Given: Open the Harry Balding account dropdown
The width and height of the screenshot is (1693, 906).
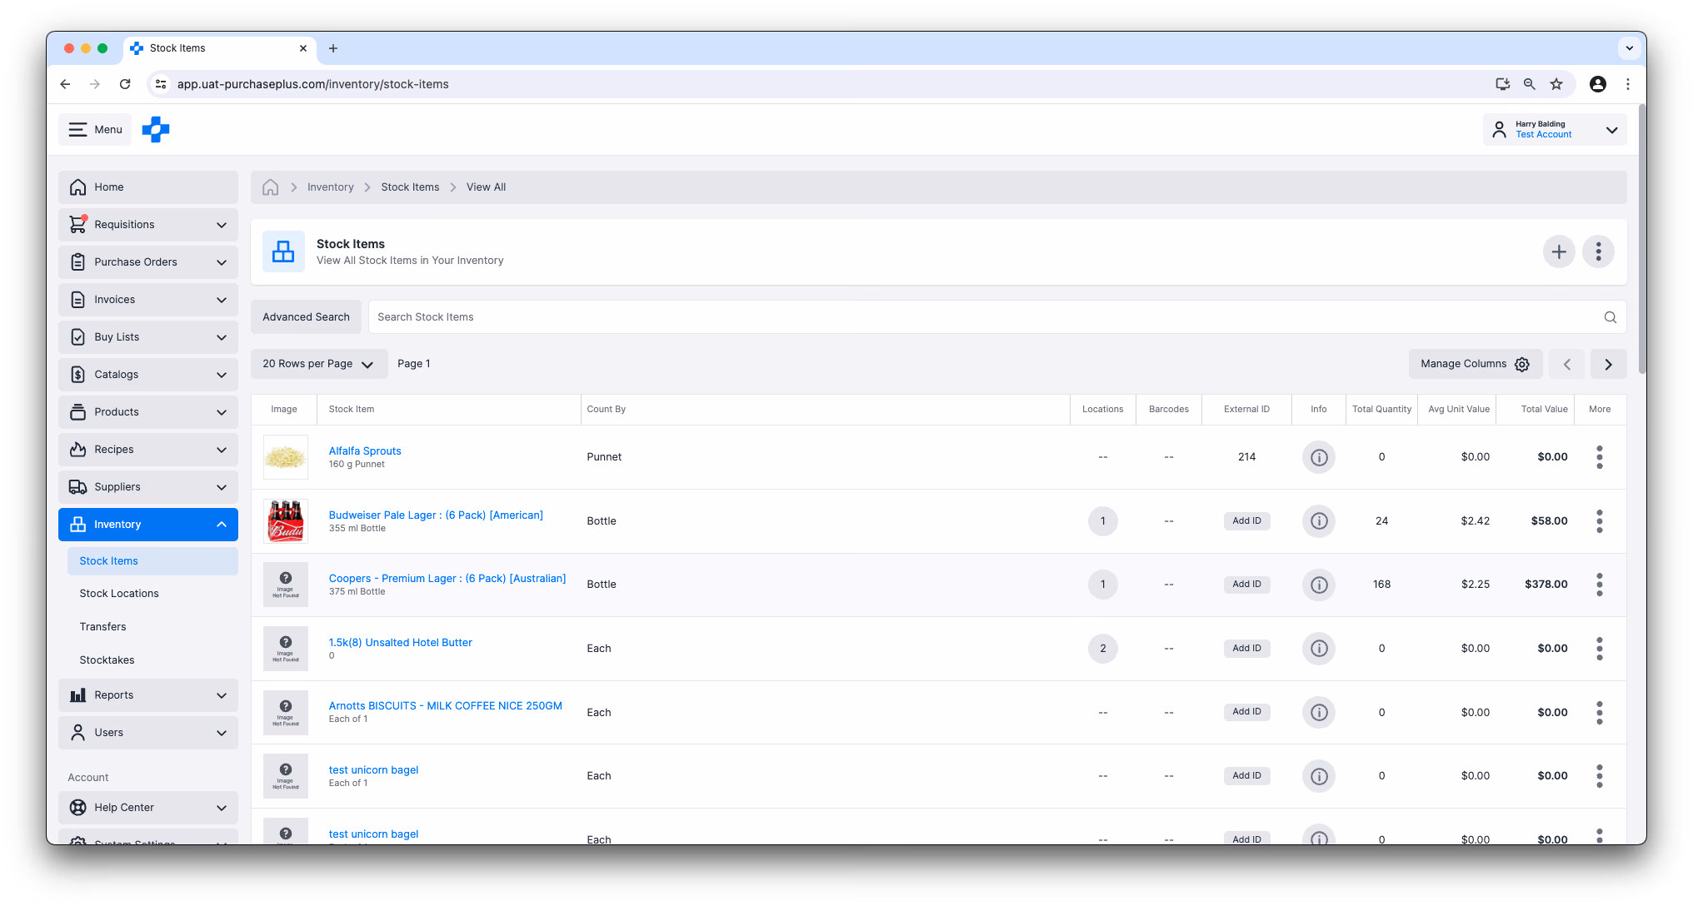Looking at the screenshot, I should point(1555,130).
